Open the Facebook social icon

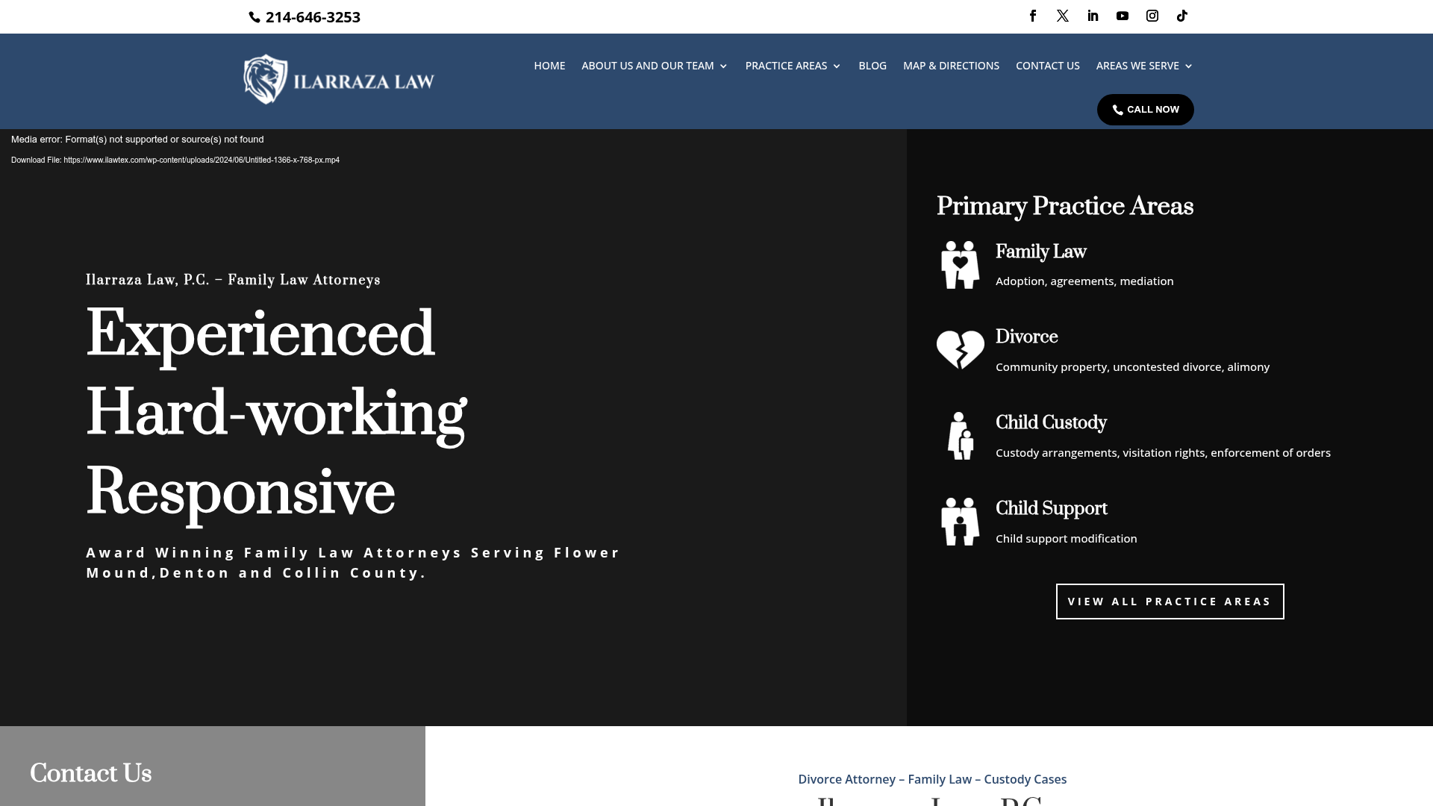click(1033, 16)
